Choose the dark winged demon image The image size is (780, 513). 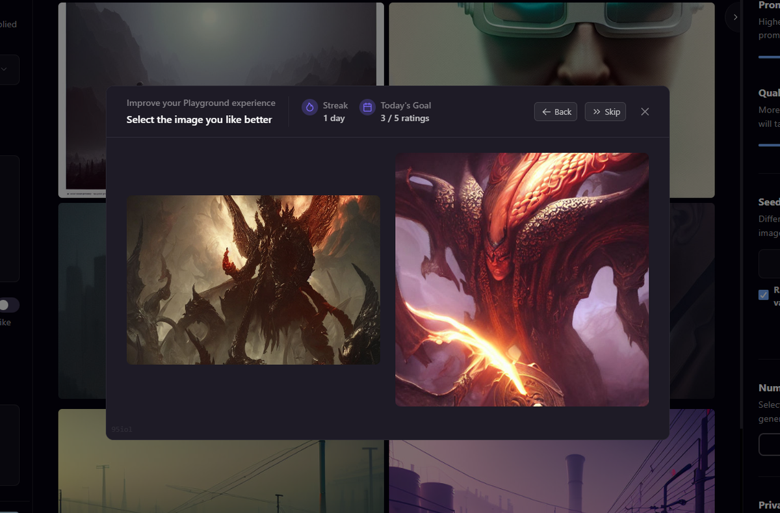(x=253, y=280)
